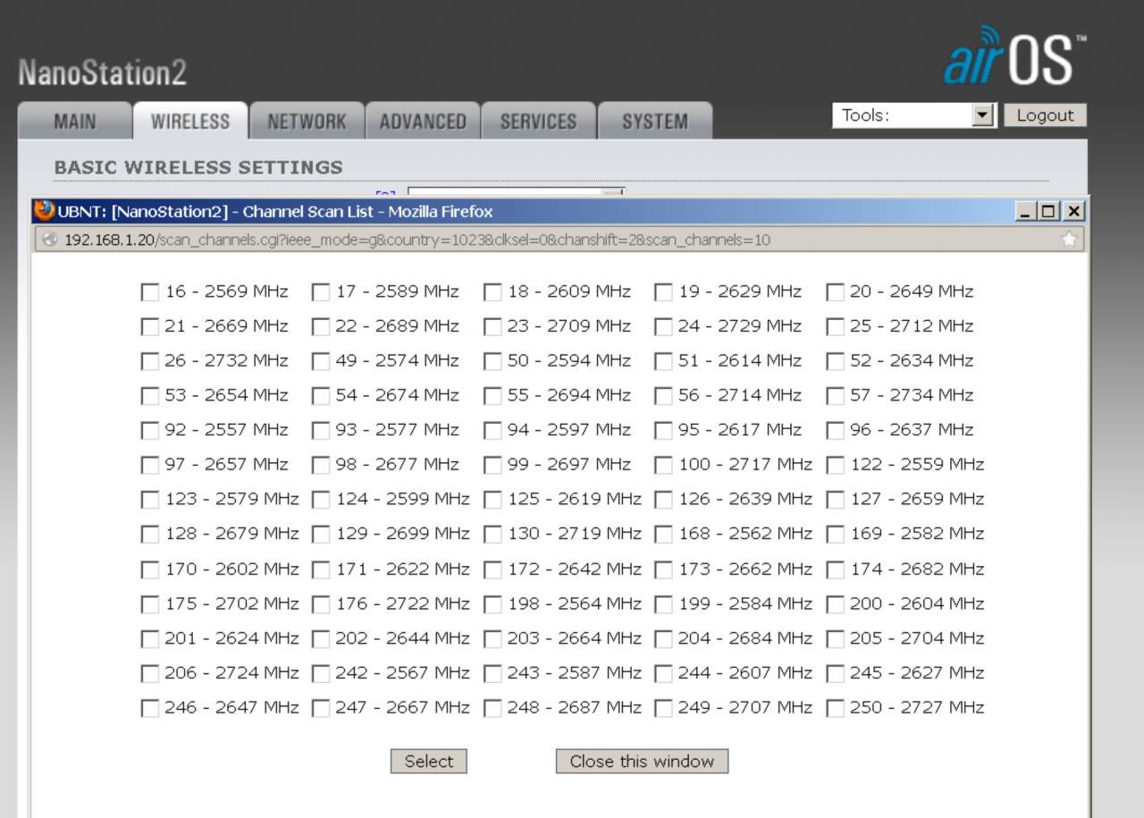Viewport: 1144px width, 818px height.
Task: Open the ADVANCED tab
Action: (x=423, y=122)
